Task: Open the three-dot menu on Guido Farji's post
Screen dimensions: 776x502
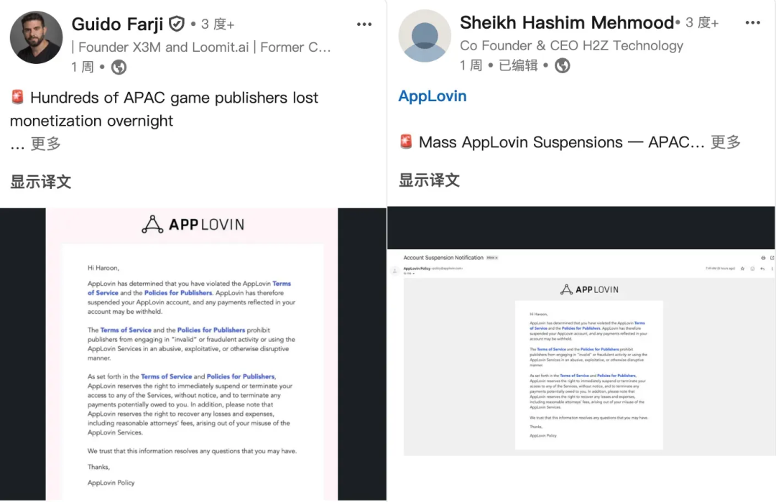Action: (x=364, y=24)
